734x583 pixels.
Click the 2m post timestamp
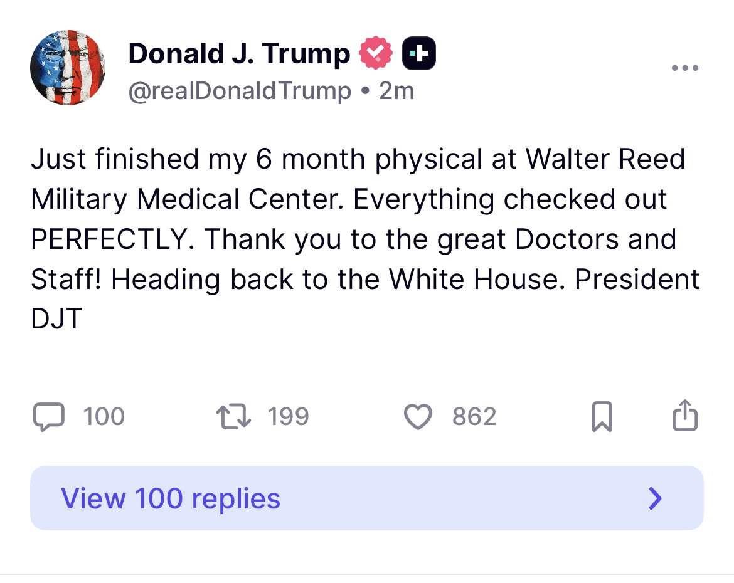point(396,91)
